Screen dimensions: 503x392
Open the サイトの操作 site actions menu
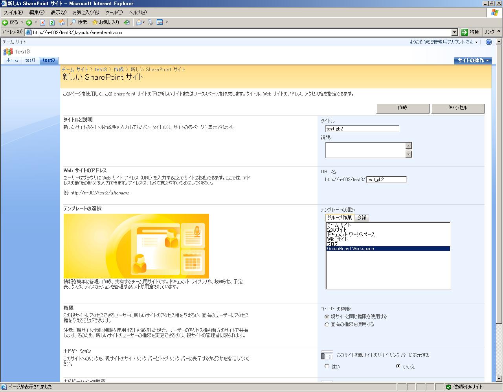tap(473, 60)
